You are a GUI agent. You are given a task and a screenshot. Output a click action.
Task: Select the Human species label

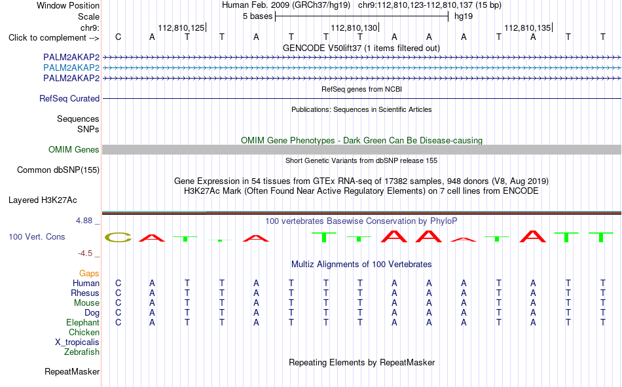pos(86,283)
